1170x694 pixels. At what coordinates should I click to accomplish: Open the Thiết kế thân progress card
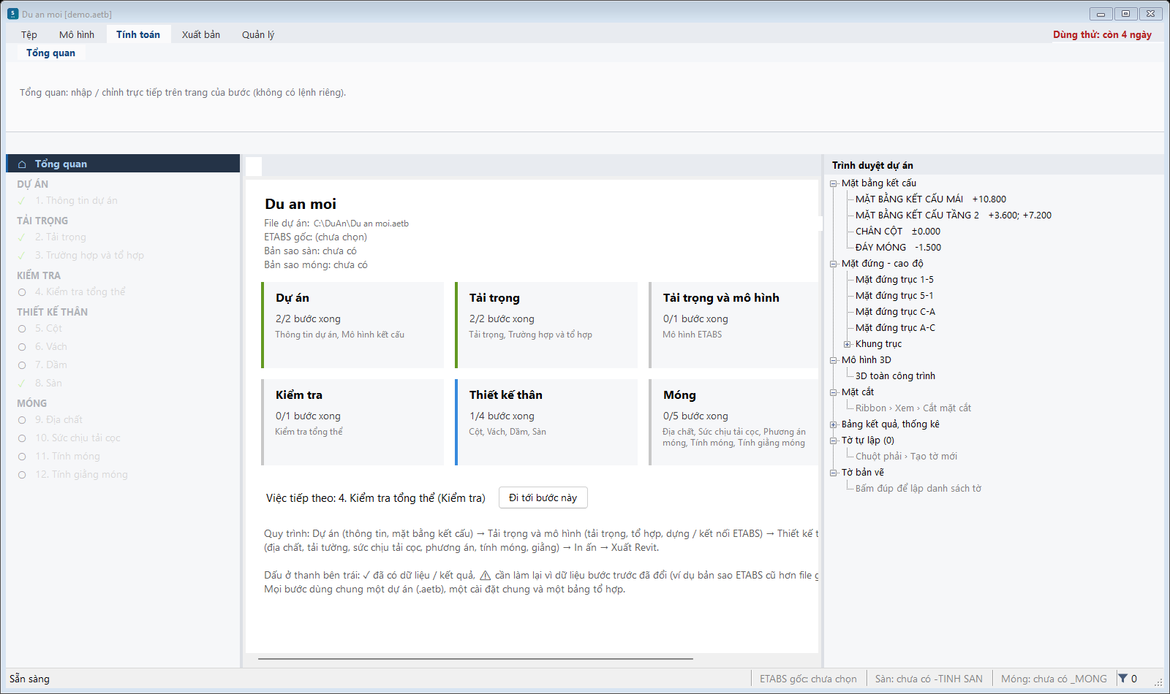tap(546, 422)
